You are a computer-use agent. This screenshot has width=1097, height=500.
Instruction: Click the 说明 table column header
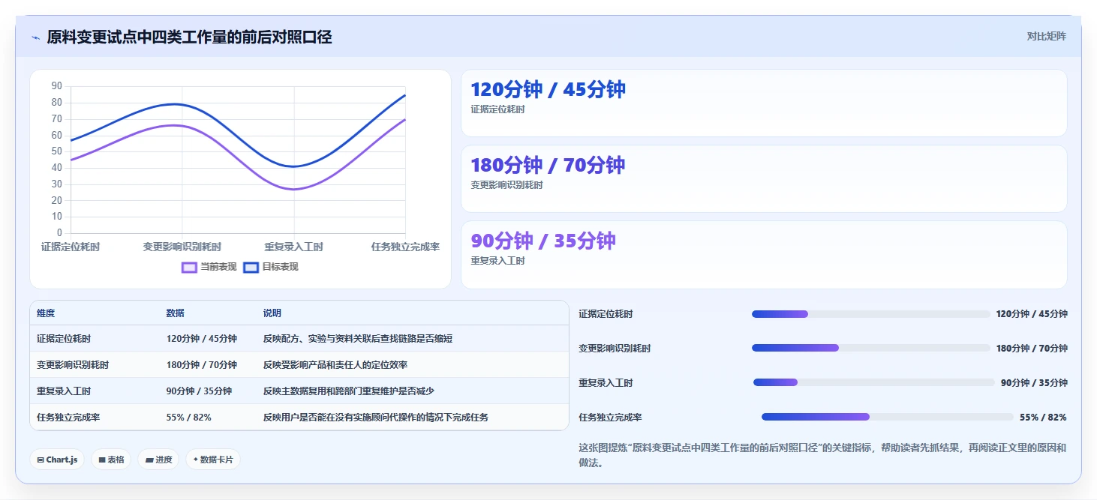pyautogui.click(x=272, y=313)
